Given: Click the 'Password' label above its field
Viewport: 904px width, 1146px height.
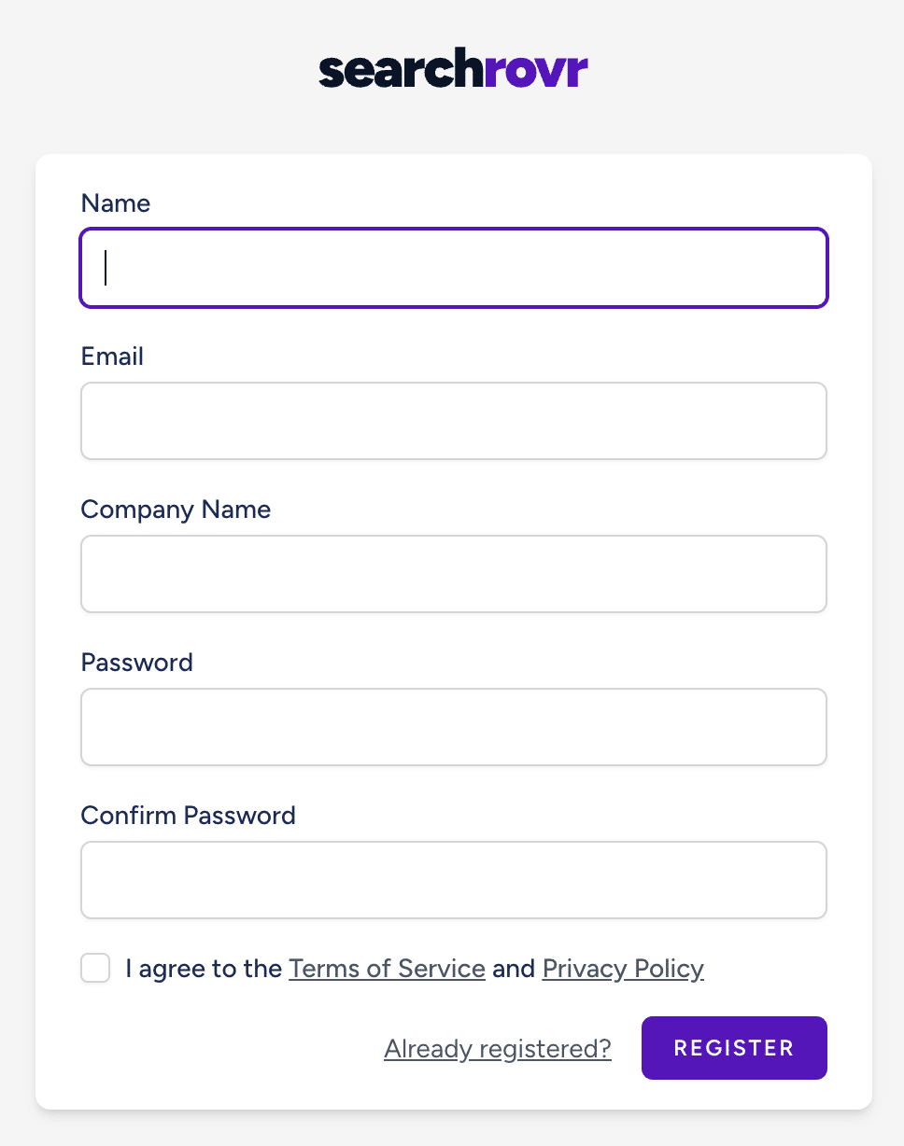Looking at the screenshot, I should click(x=137, y=663).
